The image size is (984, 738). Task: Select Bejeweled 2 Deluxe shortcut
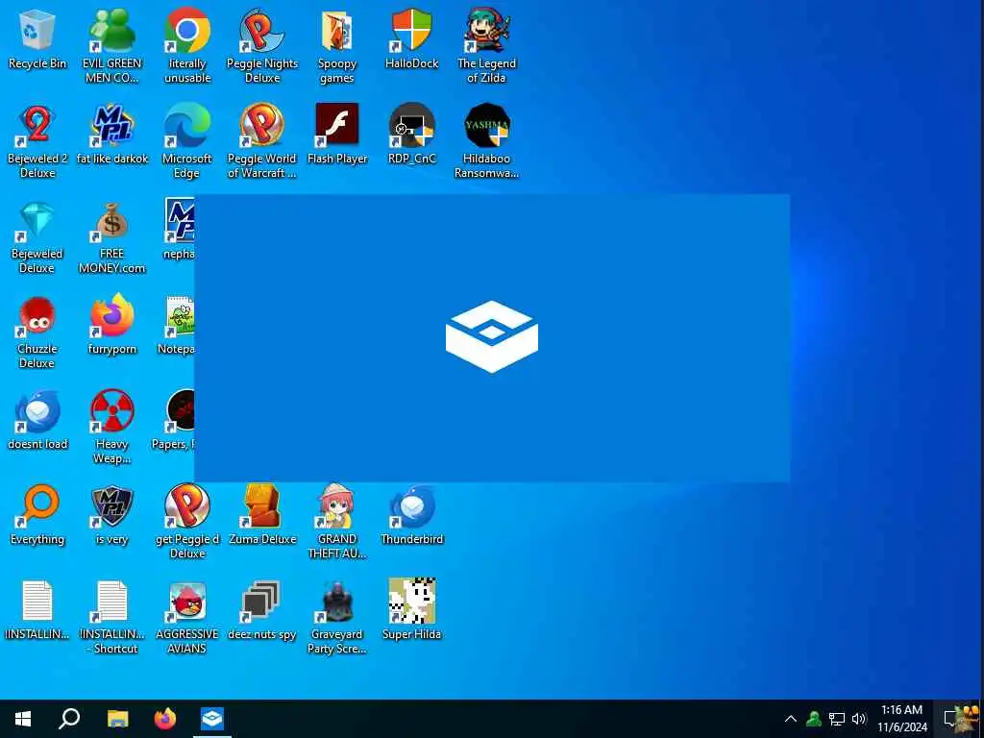pyautogui.click(x=37, y=142)
